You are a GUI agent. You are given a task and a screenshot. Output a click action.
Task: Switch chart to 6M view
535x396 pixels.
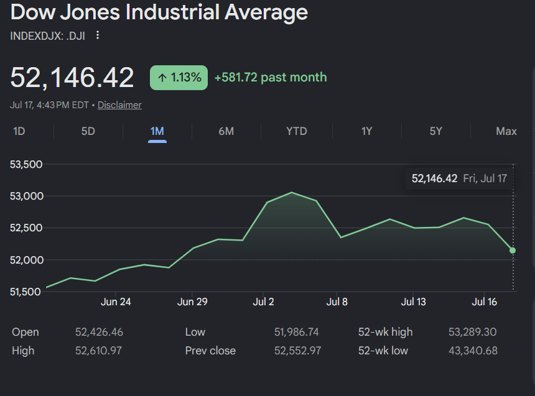click(x=226, y=131)
